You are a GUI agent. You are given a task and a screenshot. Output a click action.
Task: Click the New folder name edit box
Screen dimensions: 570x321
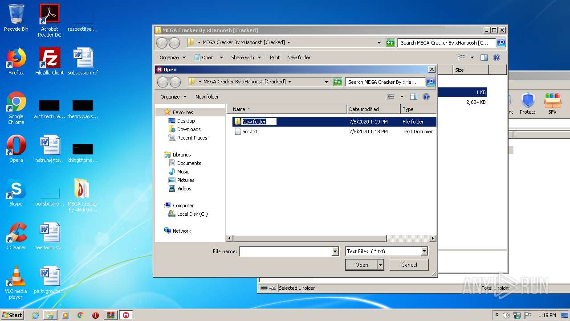coord(259,122)
